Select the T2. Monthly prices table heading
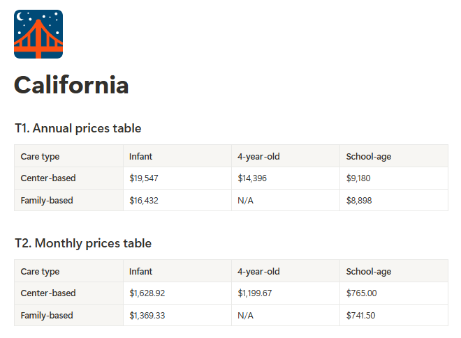Screen dimensions: 461x338 83,243
